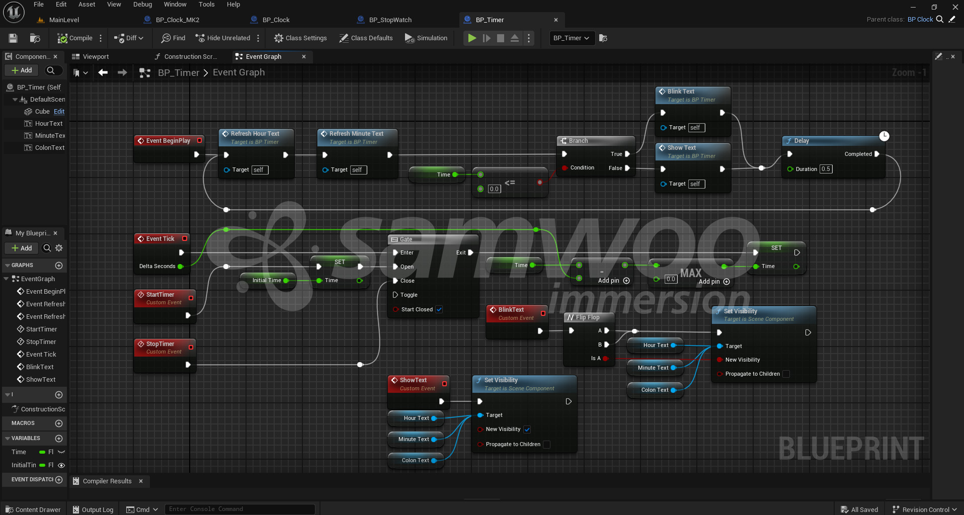The image size is (964, 515).
Task: Close the Event Graph tab
Action: pos(304,57)
